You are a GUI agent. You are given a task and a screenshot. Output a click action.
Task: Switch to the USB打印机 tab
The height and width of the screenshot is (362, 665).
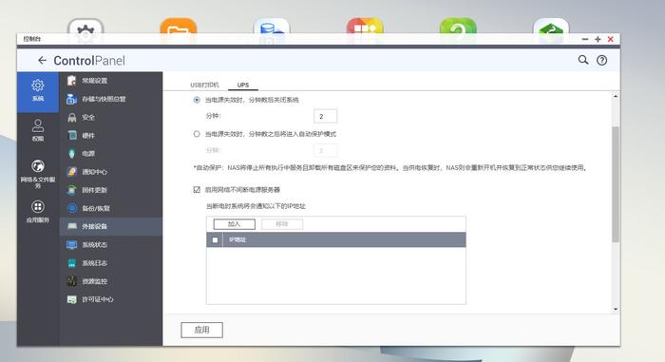coord(204,85)
